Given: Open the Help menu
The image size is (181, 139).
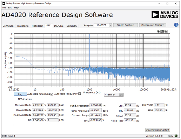Looking at the screenshot, I should [x=16, y=8].
